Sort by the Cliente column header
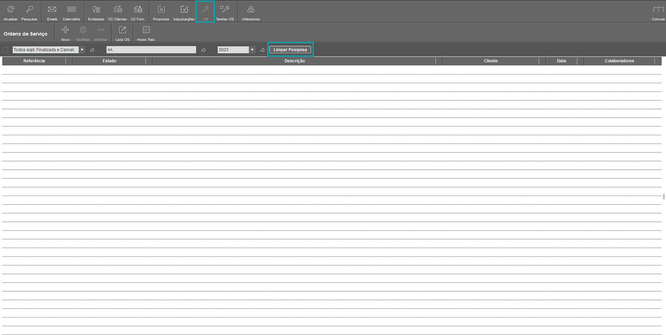The width and height of the screenshot is (666, 335). click(490, 61)
